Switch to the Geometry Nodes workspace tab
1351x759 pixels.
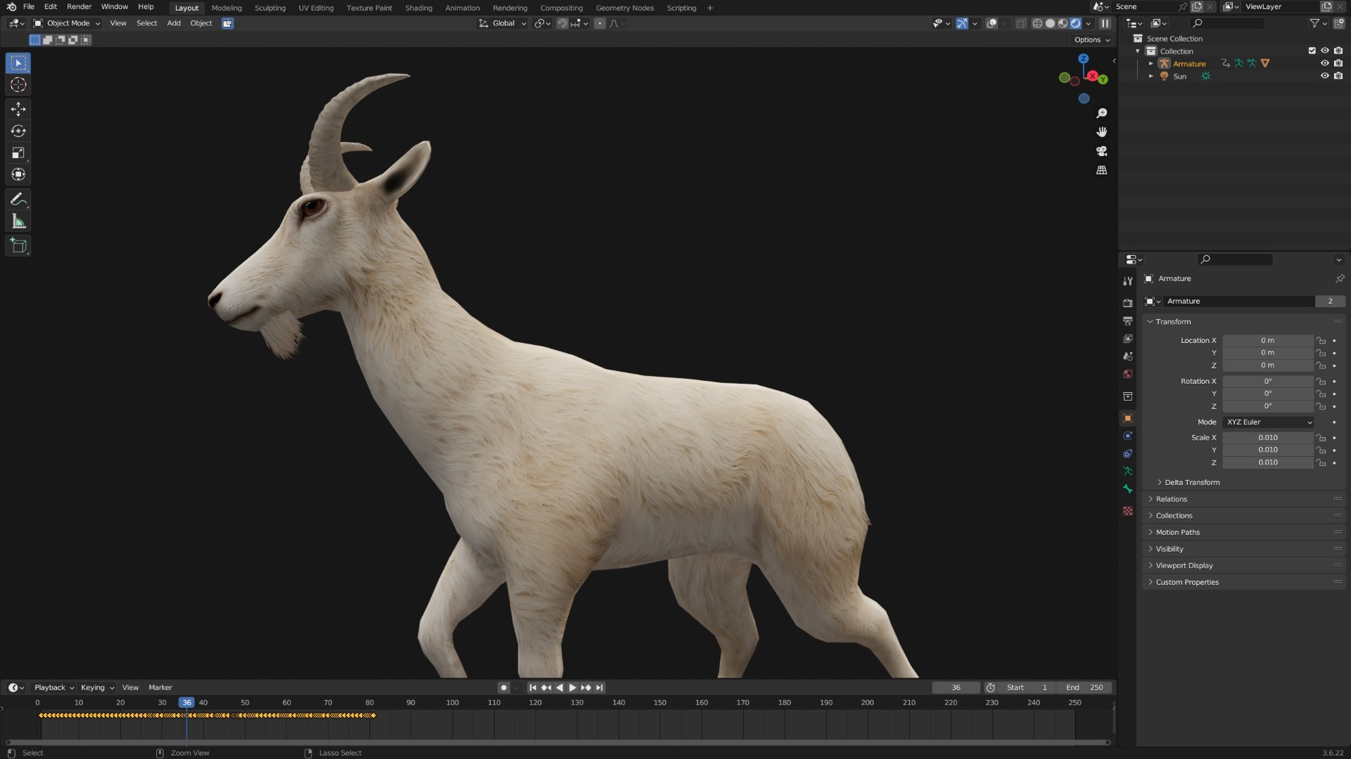click(625, 8)
